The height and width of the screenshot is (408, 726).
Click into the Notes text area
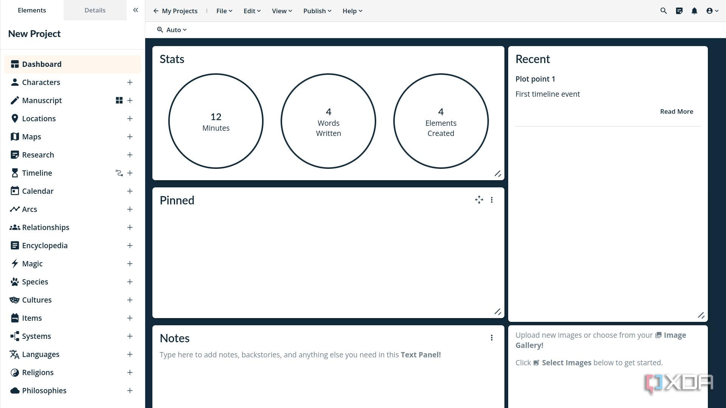(300, 355)
